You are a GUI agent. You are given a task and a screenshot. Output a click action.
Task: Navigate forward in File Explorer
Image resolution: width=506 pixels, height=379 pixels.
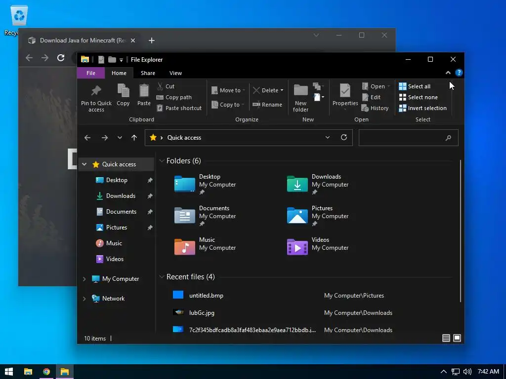tap(105, 138)
